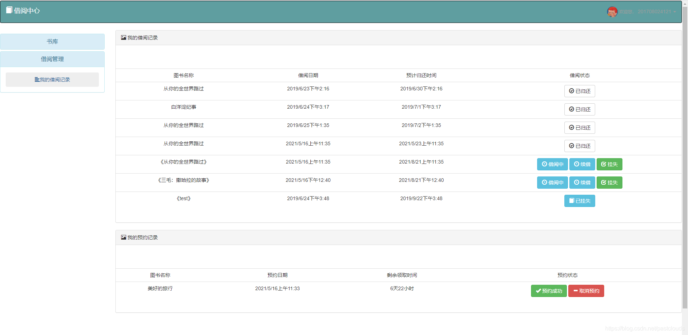Renew 《三毛：撒哈拉的故事》 with 续借
This screenshot has width=688, height=335.
(582, 183)
